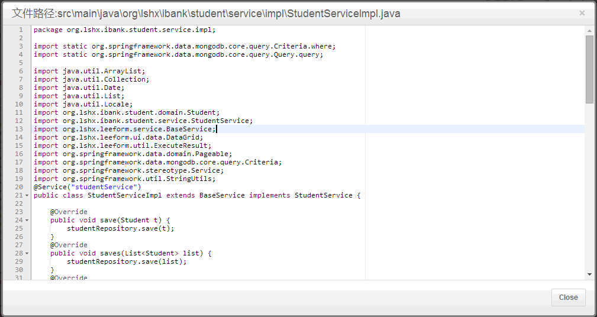
Task: Click the Close button in the footer
Action: 568,297
